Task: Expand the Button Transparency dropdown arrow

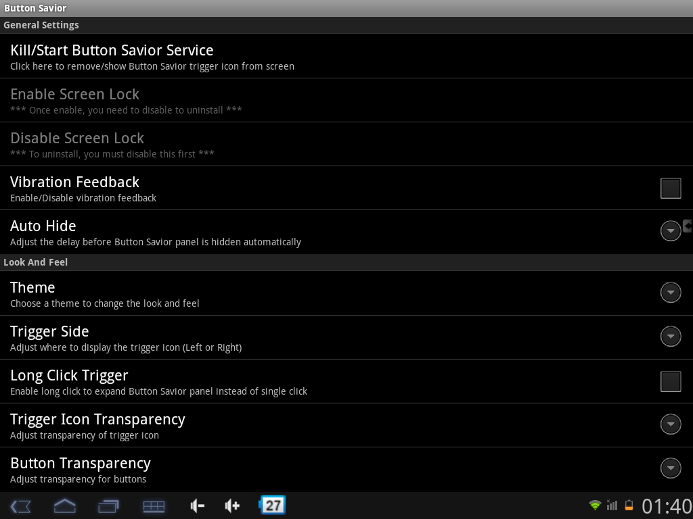Action: (671, 468)
